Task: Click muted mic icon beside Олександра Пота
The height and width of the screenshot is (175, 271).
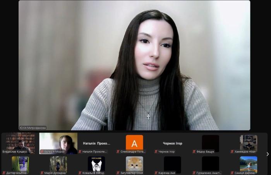Action: [118, 152]
